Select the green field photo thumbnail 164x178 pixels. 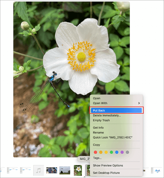tap(65, 170)
